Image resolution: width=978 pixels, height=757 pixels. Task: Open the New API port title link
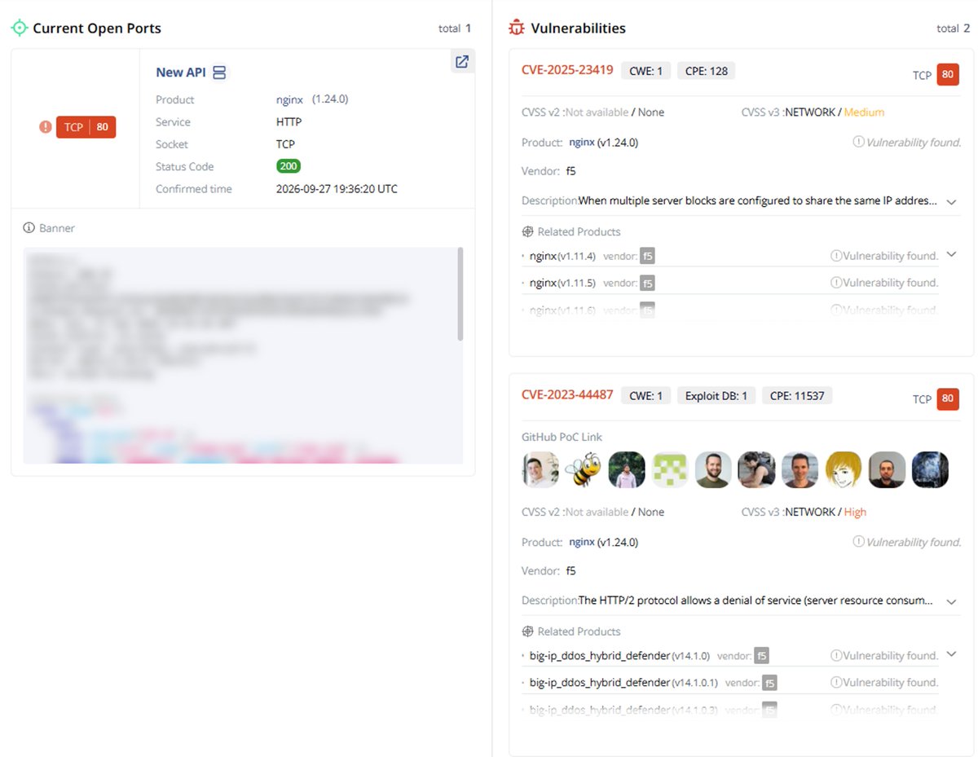click(x=181, y=73)
